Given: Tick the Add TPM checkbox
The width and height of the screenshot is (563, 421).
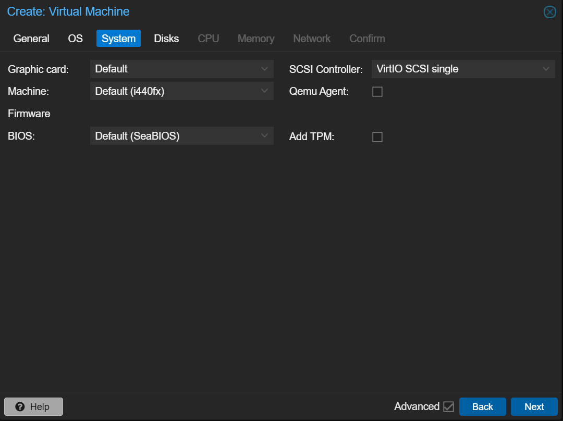Looking at the screenshot, I should [x=377, y=137].
